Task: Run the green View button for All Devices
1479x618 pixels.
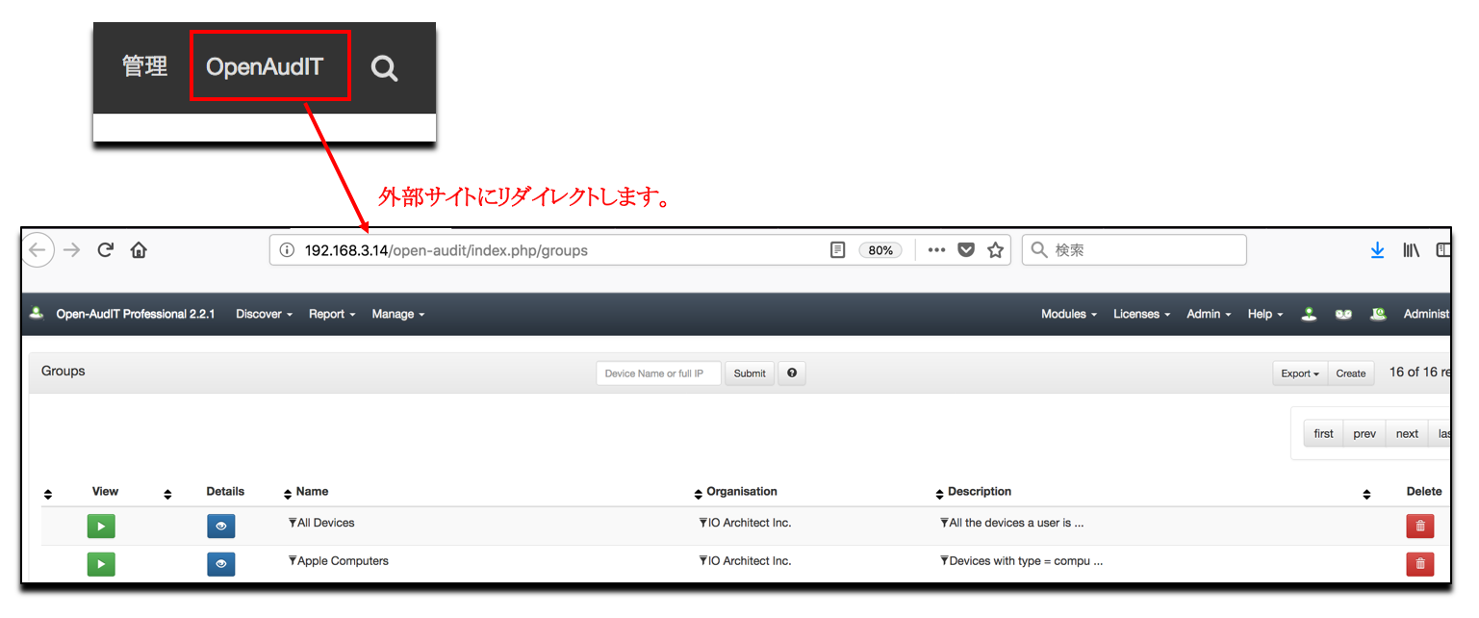Action: pos(101,526)
